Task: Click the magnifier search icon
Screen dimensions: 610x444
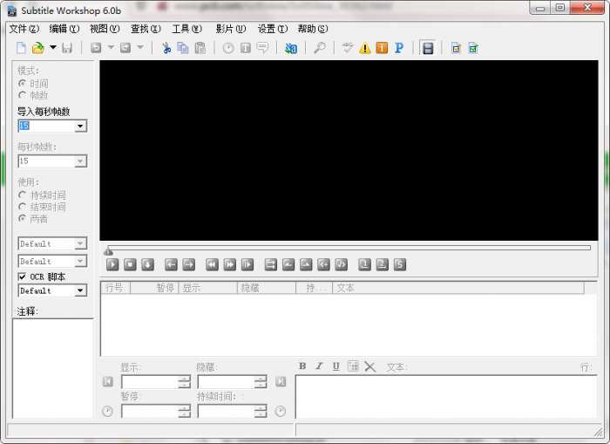Action: pyautogui.click(x=320, y=48)
